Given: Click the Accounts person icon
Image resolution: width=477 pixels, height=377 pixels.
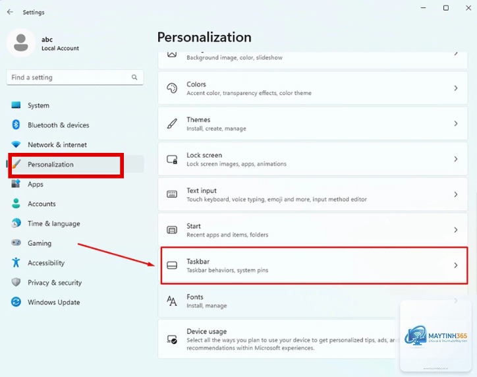Looking at the screenshot, I should coord(16,204).
